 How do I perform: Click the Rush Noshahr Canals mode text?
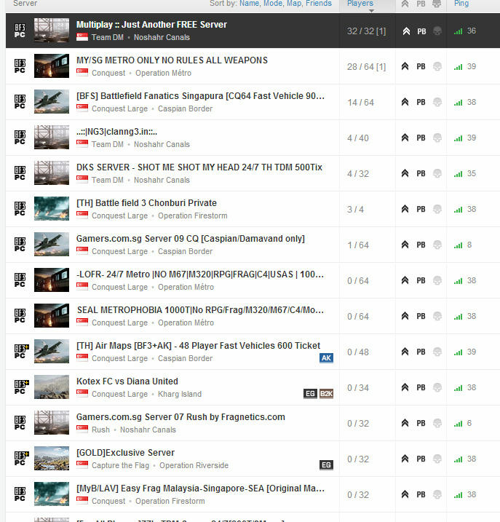134,430
